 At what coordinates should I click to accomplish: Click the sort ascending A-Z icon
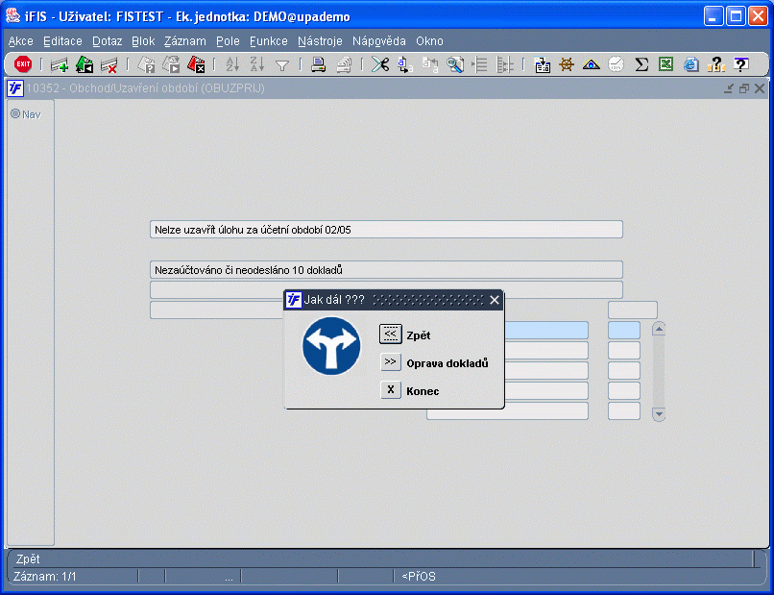click(x=232, y=64)
